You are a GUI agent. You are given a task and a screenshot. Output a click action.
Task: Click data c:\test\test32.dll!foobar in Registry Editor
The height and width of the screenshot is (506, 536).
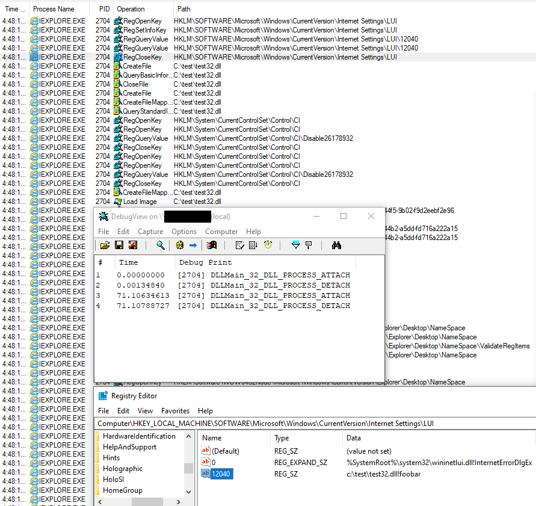click(x=384, y=474)
